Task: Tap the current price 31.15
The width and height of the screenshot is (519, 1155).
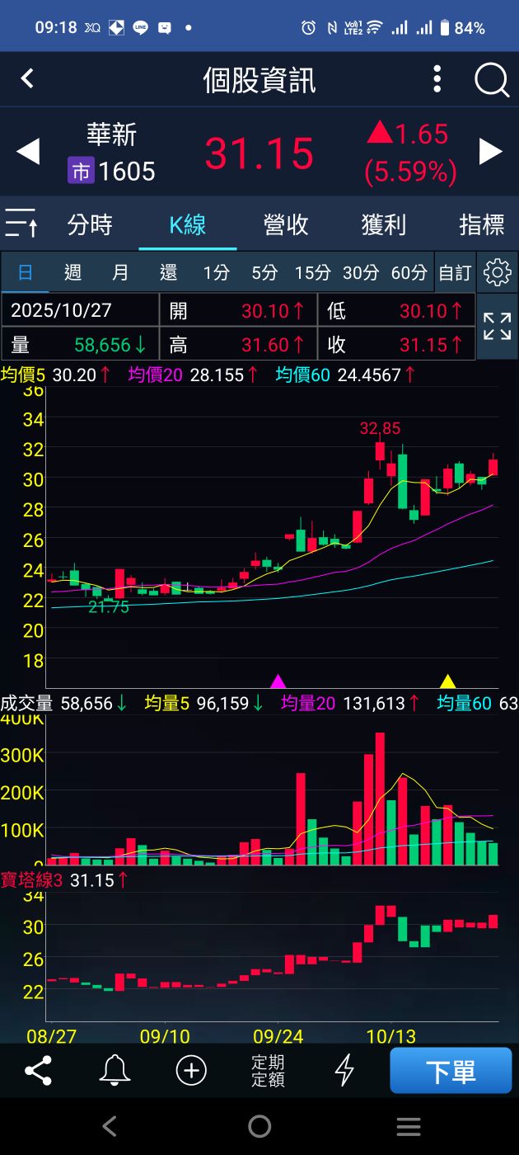Action: (x=259, y=153)
